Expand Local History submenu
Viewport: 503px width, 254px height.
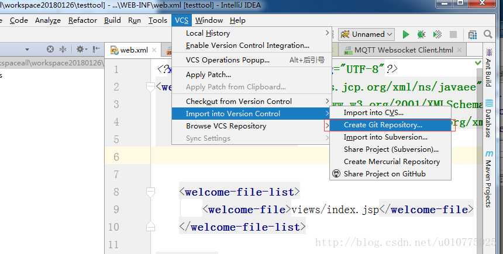(251, 33)
